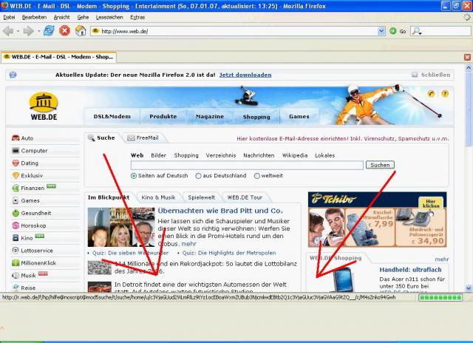Click the Dating heart icon
Image resolution: width=473 pixels, height=343 pixels.
(16, 163)
